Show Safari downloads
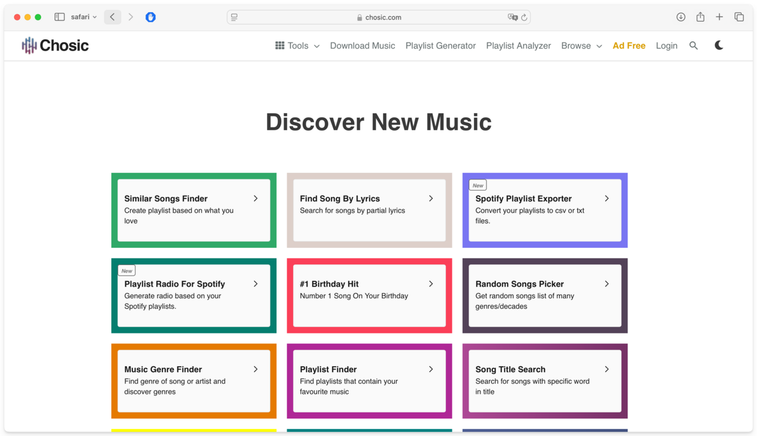757x436 pixels. pos(681,17)
